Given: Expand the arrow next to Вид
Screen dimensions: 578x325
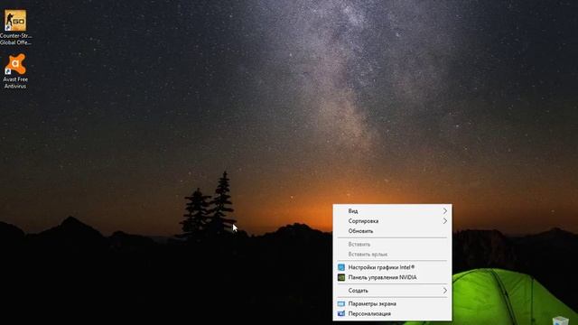Looking at the screenshot, I should [445, 211].
